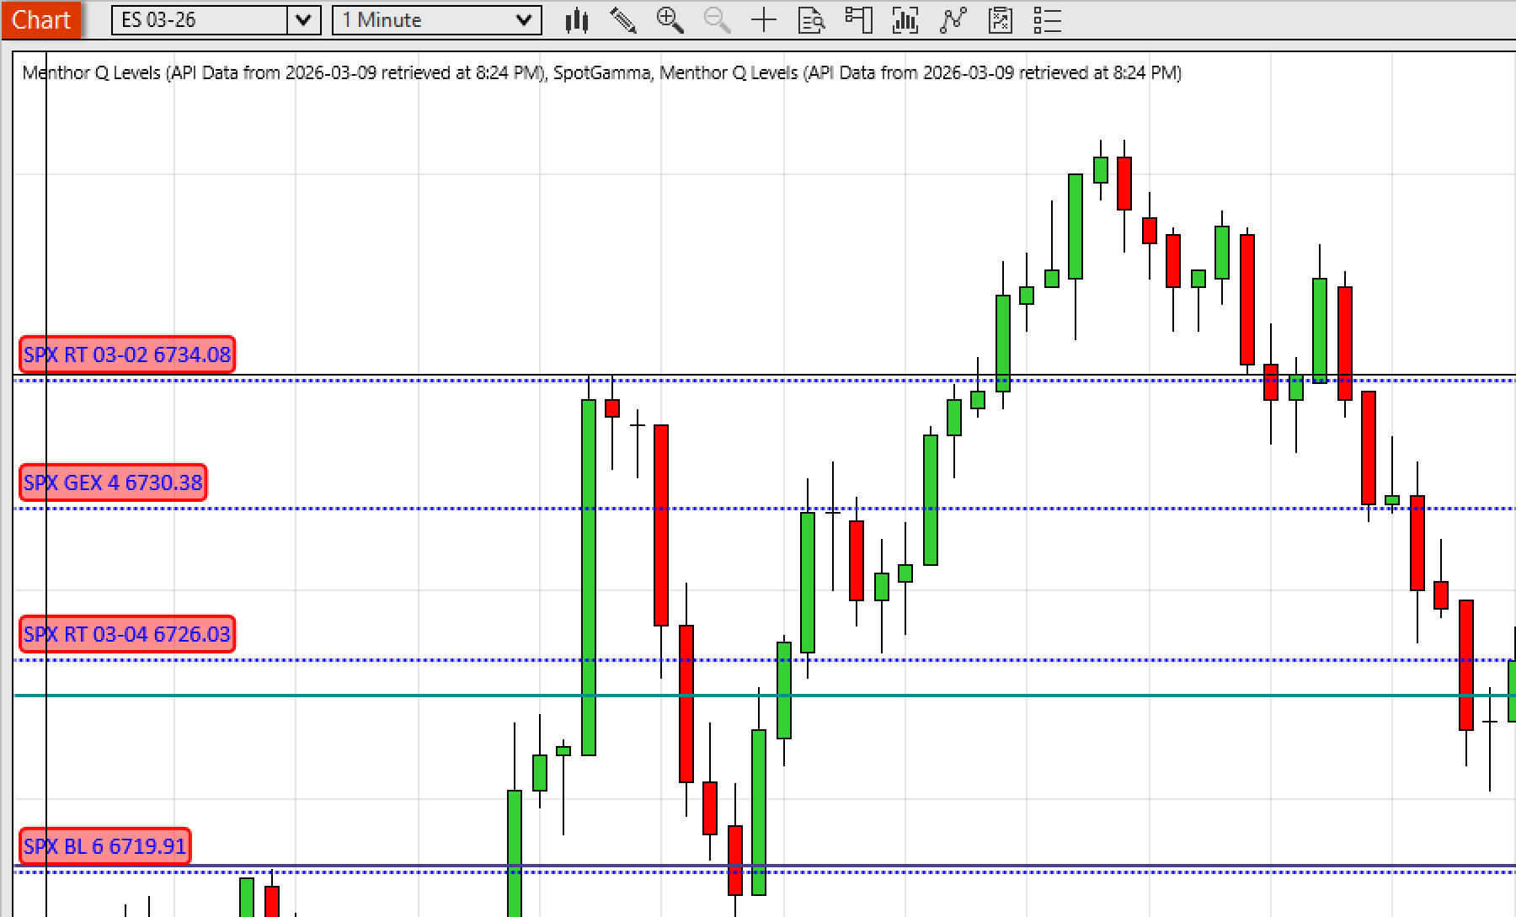Click the zoom in magnifier icon

tap(670, 20)
